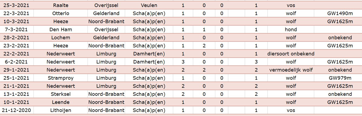Screen dimensions: 362x116
Task: Select the hond cause cell
Action: coord(291,29)
